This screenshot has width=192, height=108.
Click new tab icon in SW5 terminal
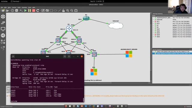coord(13,56)
